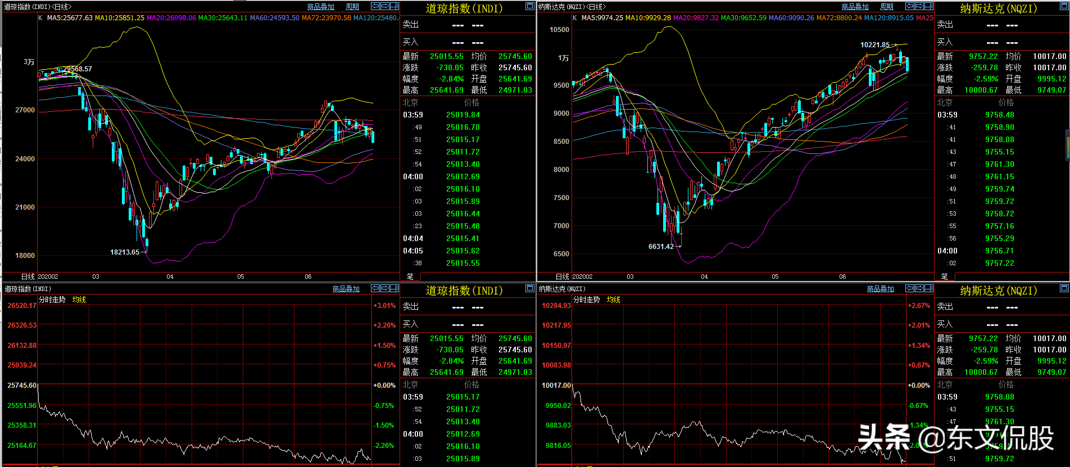This screenshot has width=1070, height=467.
Task: Open 周期 period selector in Nasdaq daily chart
Action: 887,7
